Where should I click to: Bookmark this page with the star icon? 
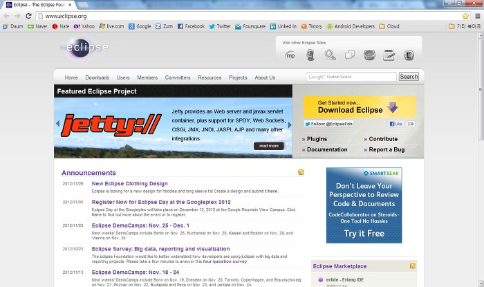[x=465, y=16]
